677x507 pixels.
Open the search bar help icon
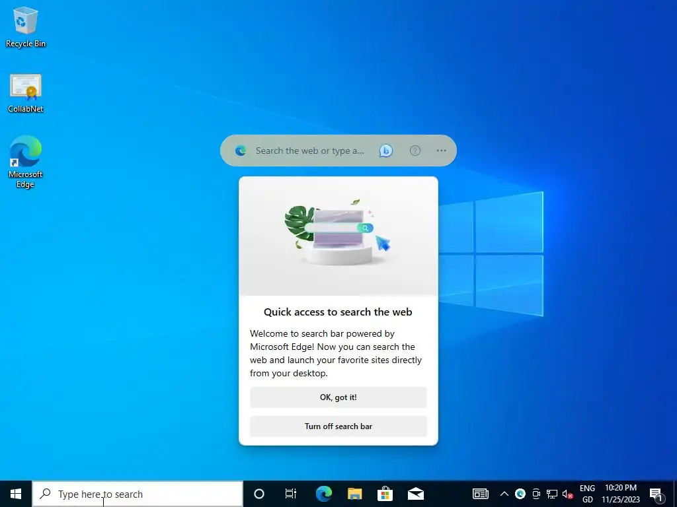click(x=415, y=151)
